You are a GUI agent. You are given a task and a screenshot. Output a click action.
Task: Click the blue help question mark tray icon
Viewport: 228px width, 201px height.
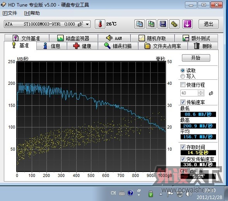[x=130, y=193]
